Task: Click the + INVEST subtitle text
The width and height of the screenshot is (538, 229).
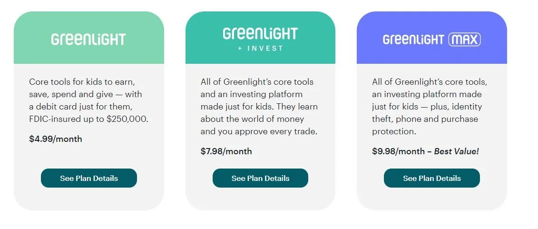Action: pyautogui.click(x=260, y=49)
